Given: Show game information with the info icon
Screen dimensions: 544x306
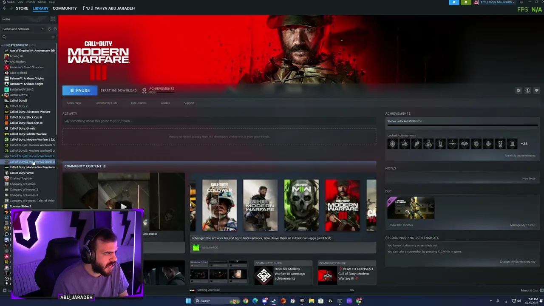Looking at the screenshot, I should pos(527,91).
